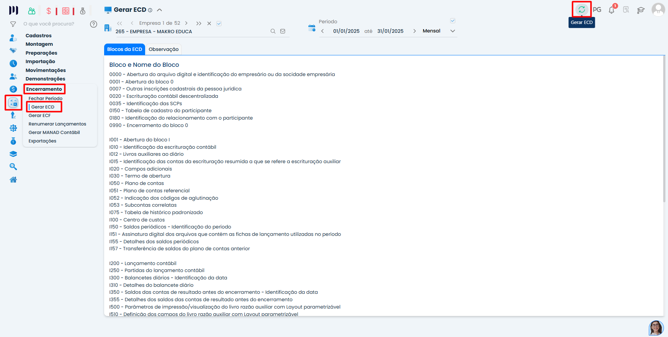
Task: Click the envelope icon in company field
Action: 283,31
